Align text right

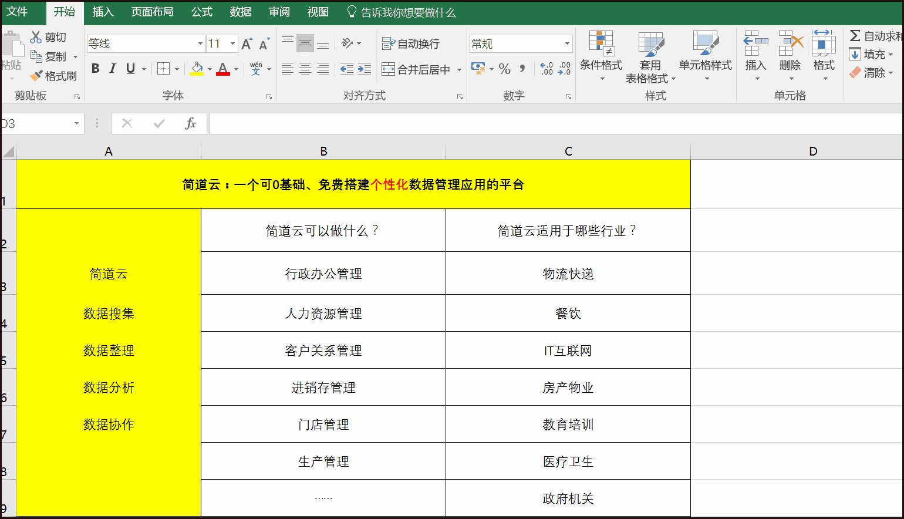click(x=323, y=69)
